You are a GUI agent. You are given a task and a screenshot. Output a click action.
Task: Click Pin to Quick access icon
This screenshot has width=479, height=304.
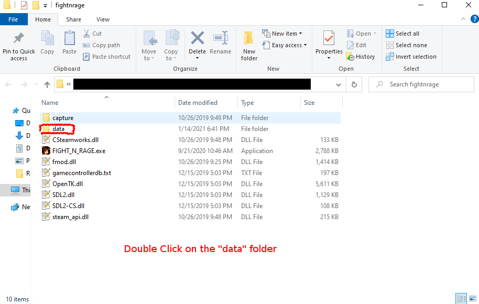click(x=19, y=38)
